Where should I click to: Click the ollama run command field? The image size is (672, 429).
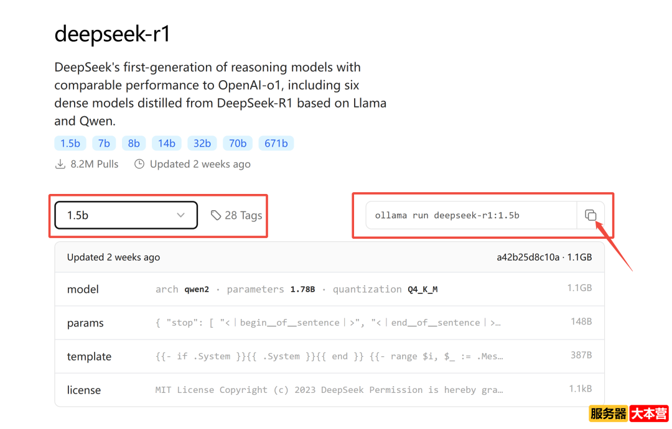[x=472, y=215]
